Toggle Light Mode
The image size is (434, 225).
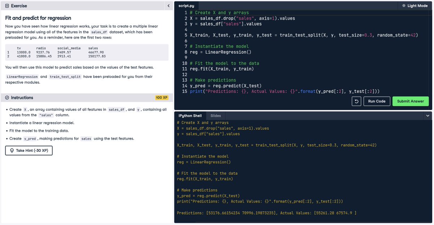(414, 6)
